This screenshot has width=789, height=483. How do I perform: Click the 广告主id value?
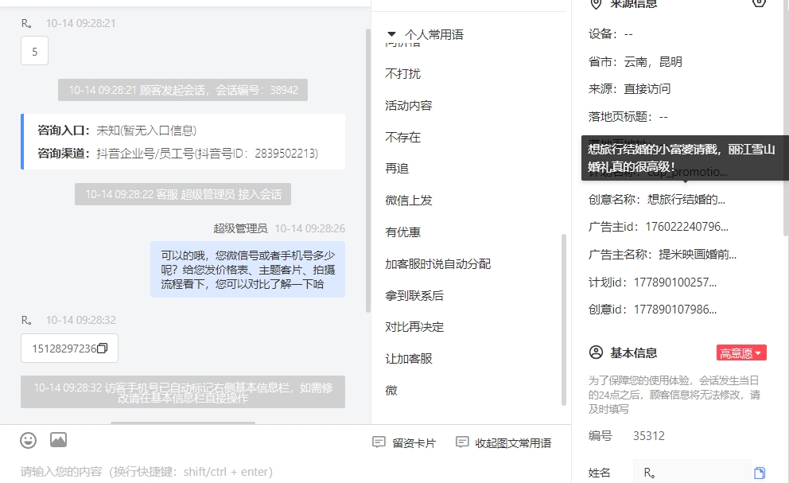click(x=686, y=227)
